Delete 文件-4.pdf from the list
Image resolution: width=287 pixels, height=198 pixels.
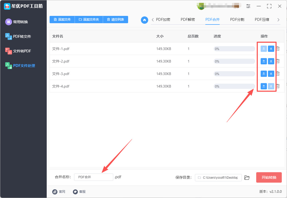coord(278,86)
